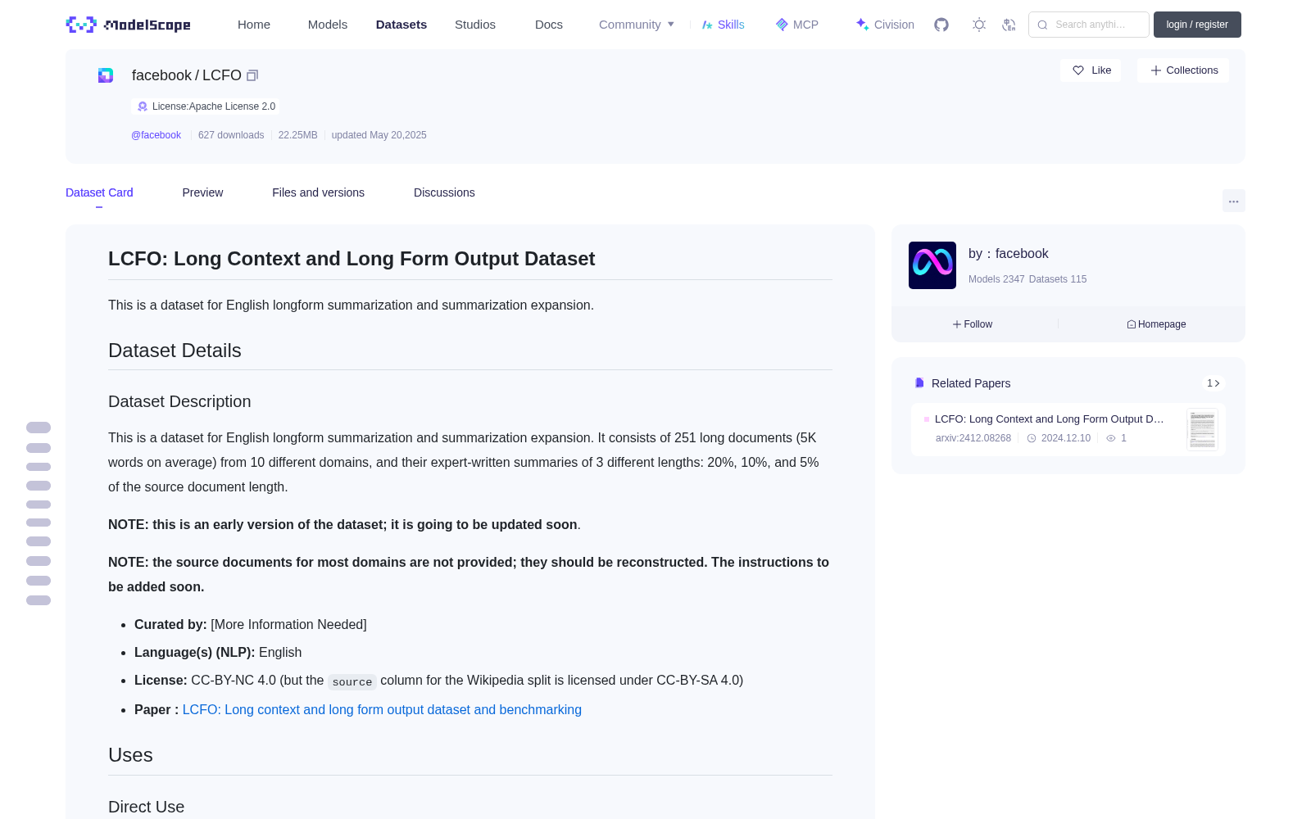
Task: Switch to the Discussions tab
Action: point(444,192)
